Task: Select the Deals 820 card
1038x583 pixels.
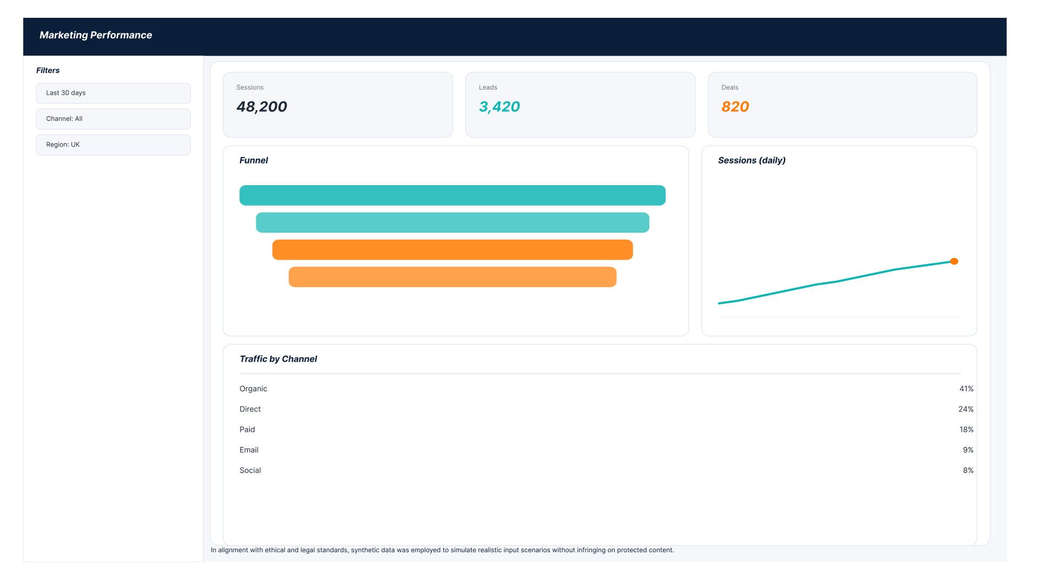Action: click(x=842, y=105)
